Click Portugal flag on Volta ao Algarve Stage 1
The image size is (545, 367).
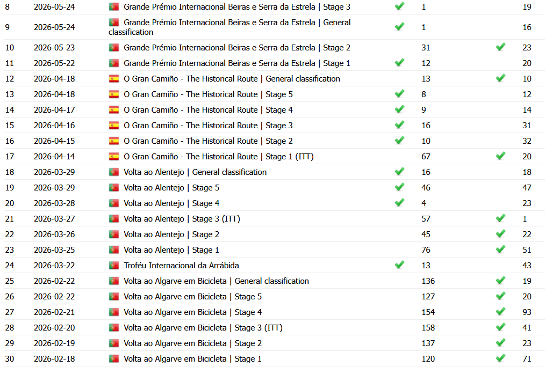(113, 358)
